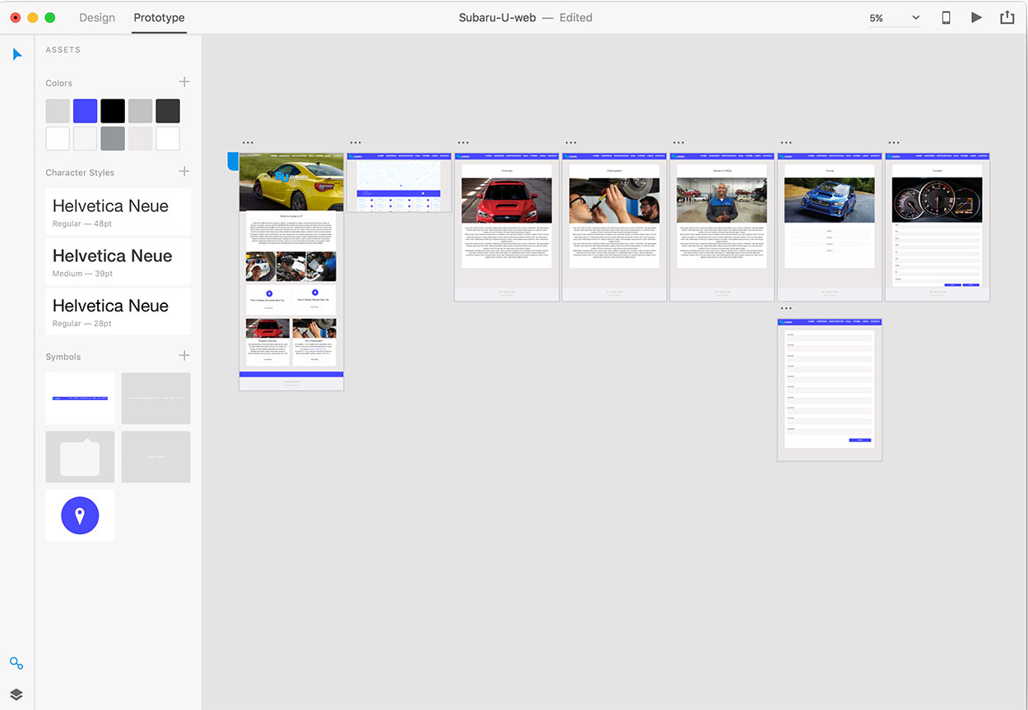Start desktop preview with play icon
Viewport: 1028px width, 710px height.
[x=976, y=17]
